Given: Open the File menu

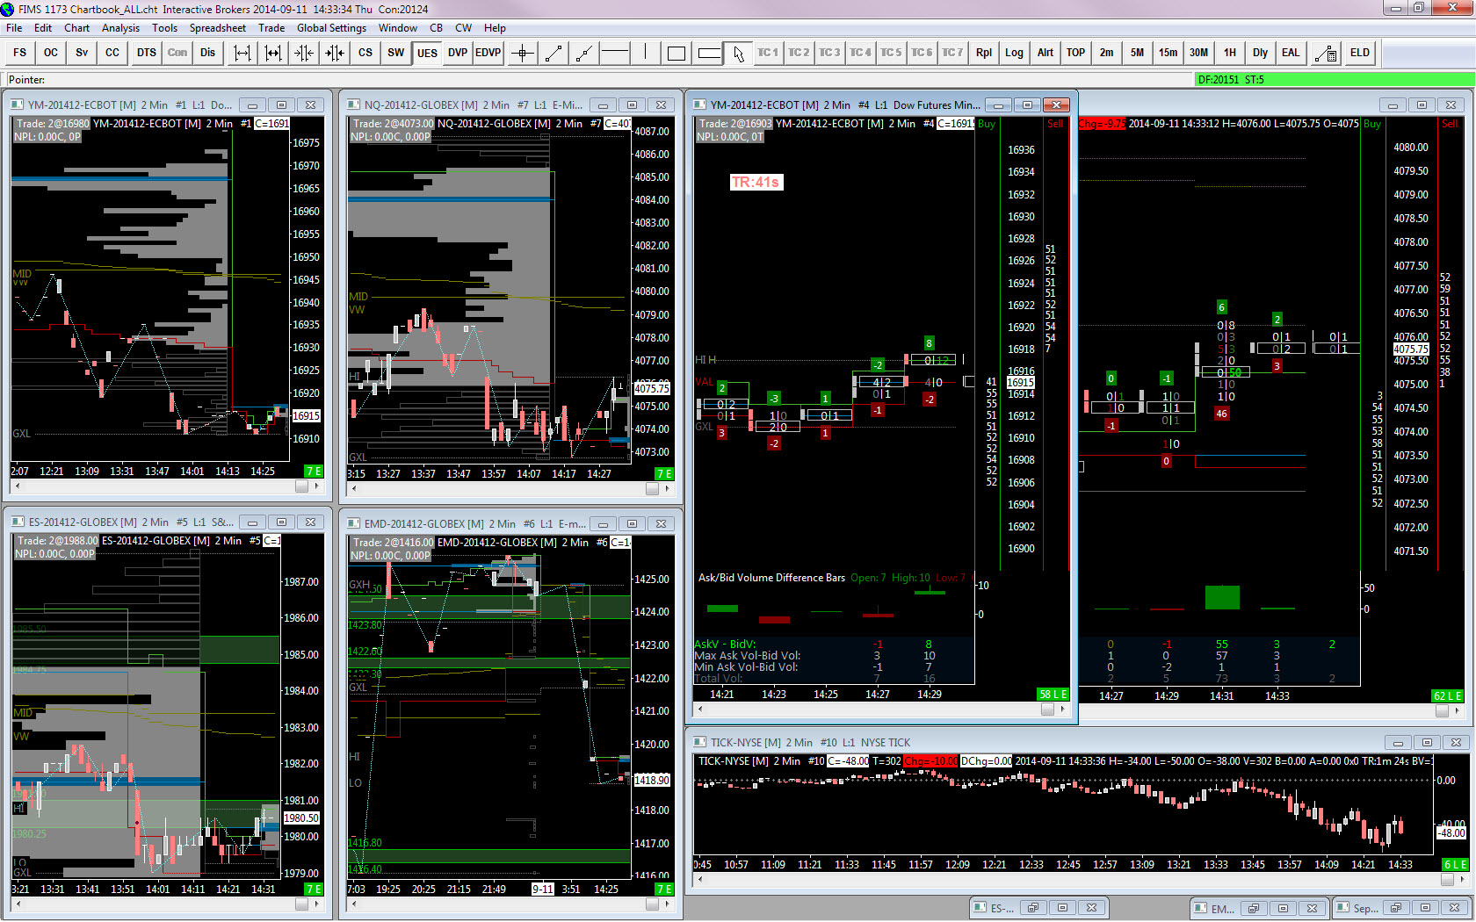Looking at the screenshot, I should [14, 27].
